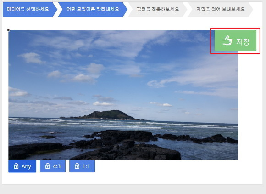This screenshot has height=194, width=266.
Task: Click the thumbs-up icon on the save button
Action: point(227,40)
